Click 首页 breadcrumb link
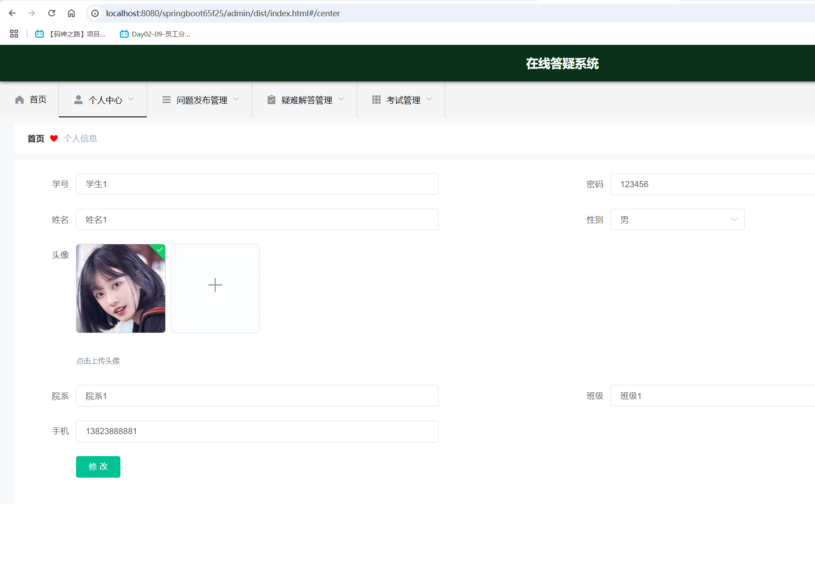Screen dimensions: 815x562 tap(36, 138)
